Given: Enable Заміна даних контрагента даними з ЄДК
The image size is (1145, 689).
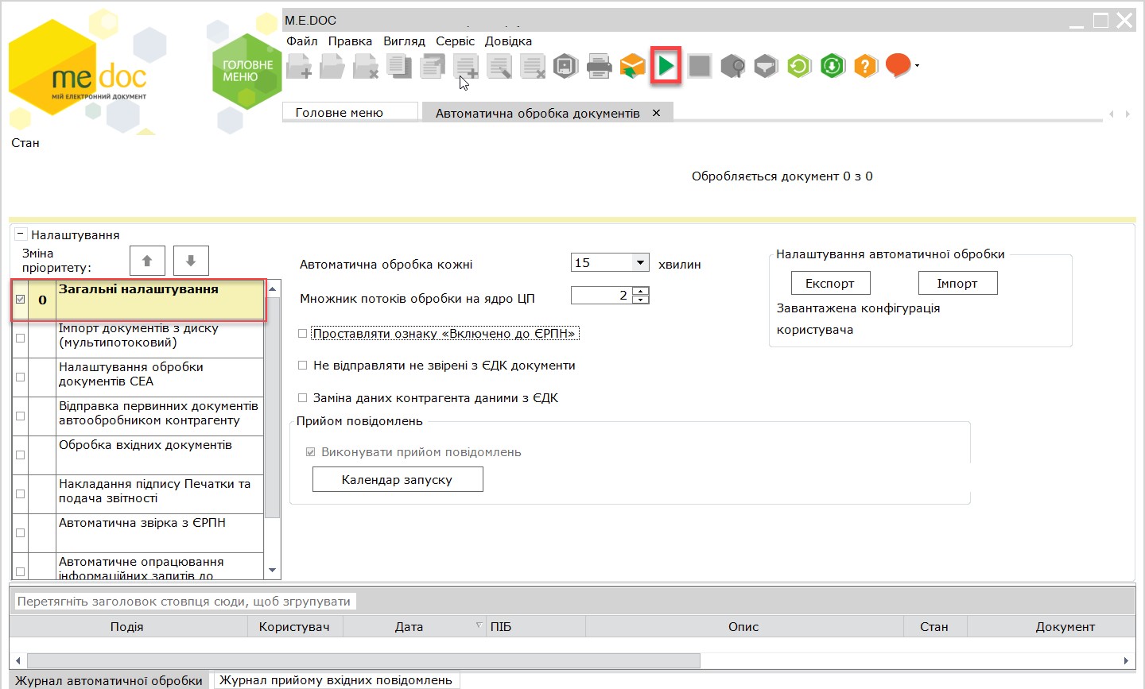Looking at the screenshot, I should [302, 398].
